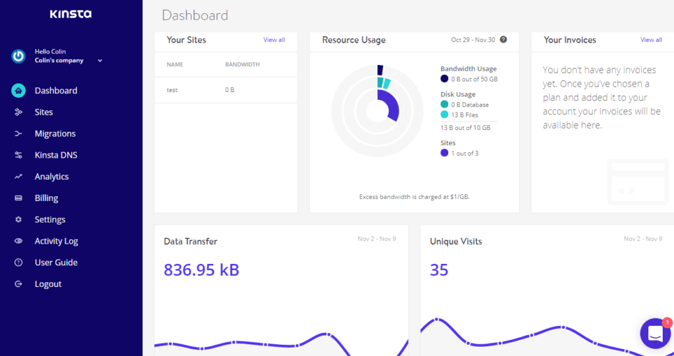Viewport: 674px width, 356px height.
Task: Click the Dashboard page heading
Action: point(195,16)
